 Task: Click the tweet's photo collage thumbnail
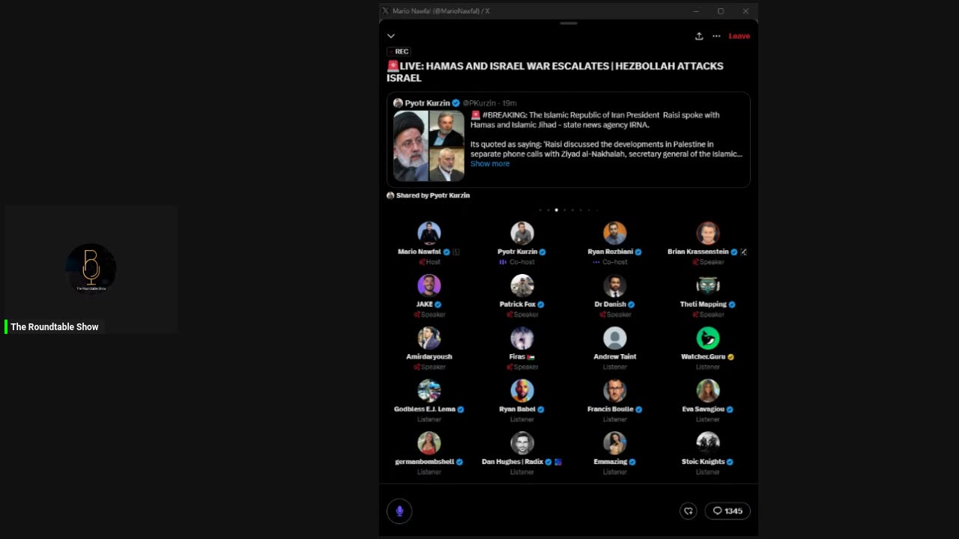click(x=429, y=146)
